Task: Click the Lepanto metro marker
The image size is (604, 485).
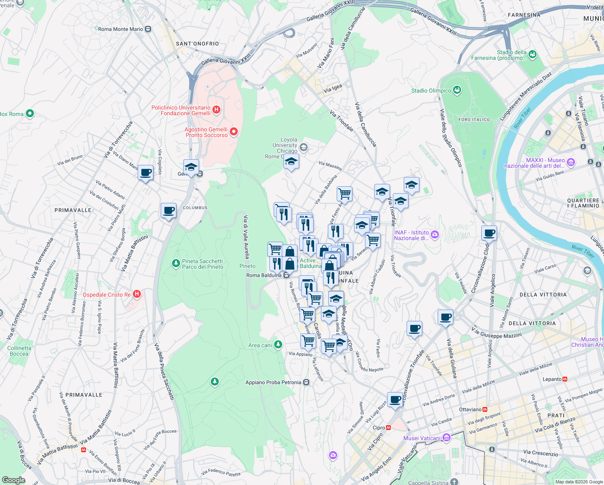Action: click(565, 379)
